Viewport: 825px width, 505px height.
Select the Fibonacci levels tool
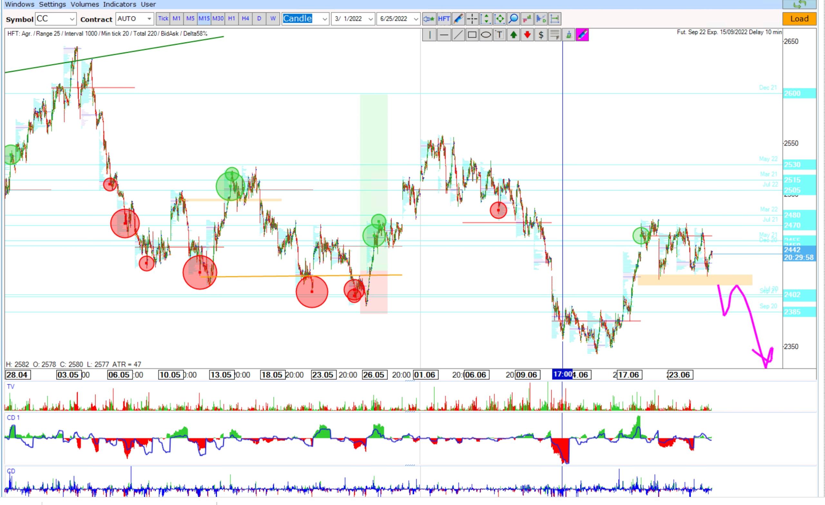pyautogui.click(x=555, y=35)
